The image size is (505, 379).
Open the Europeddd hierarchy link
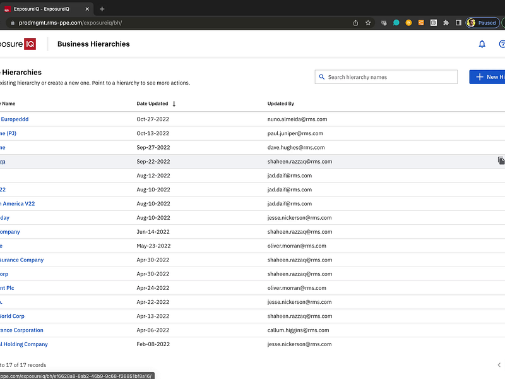(x=15, y=119)
